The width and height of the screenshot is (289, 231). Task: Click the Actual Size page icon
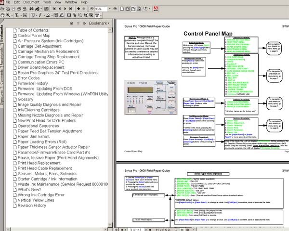[x=122, y=9]
